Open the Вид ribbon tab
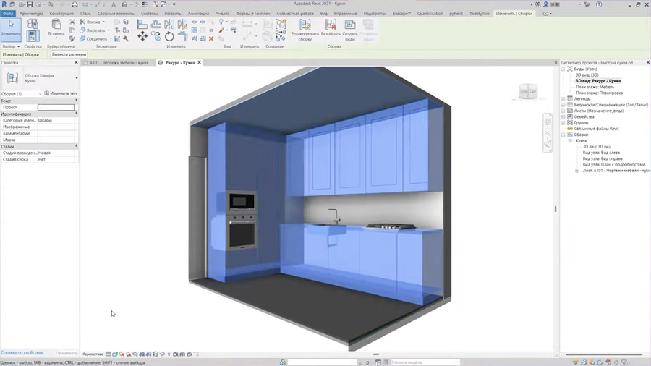 (323, 13)
